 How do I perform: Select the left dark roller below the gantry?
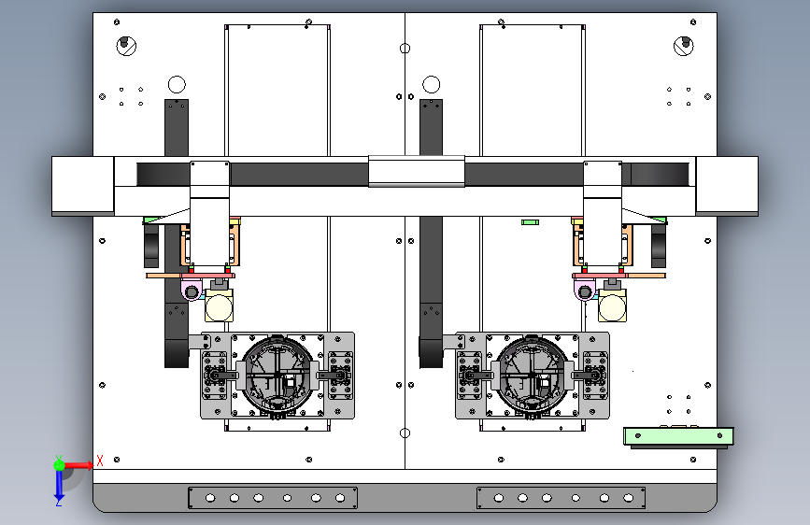(150, 246)
